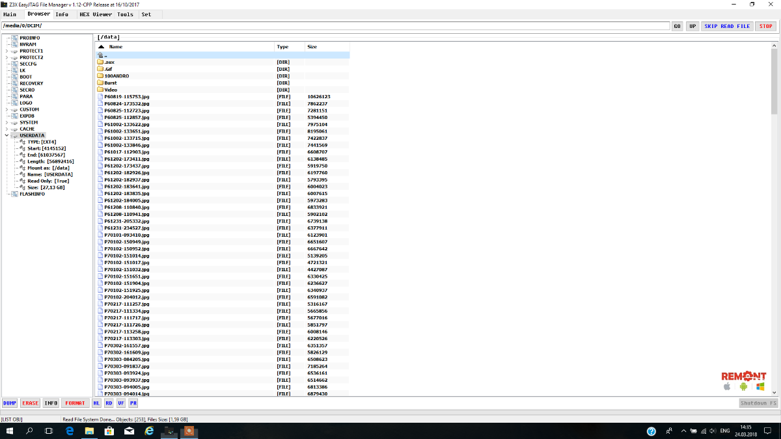The height and width of the screenshot is (439, 781).
Task: Expand the CACHE partition node
Action: point(7,129)
